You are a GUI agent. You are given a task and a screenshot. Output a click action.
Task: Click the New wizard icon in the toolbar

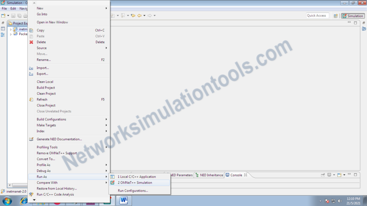(x=3, y=15)
